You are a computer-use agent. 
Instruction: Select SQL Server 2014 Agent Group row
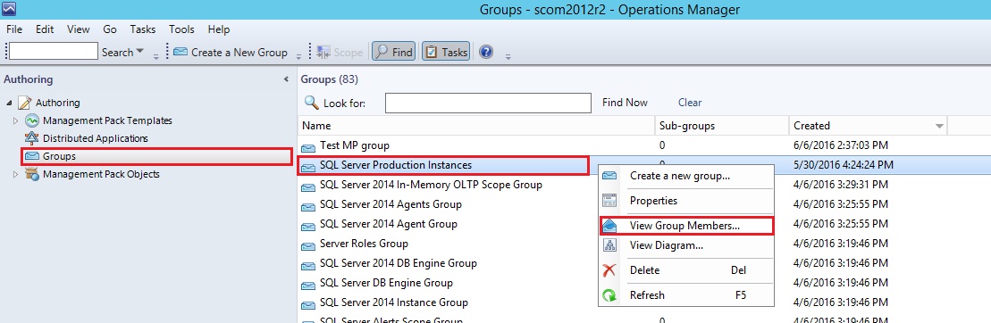389,224
